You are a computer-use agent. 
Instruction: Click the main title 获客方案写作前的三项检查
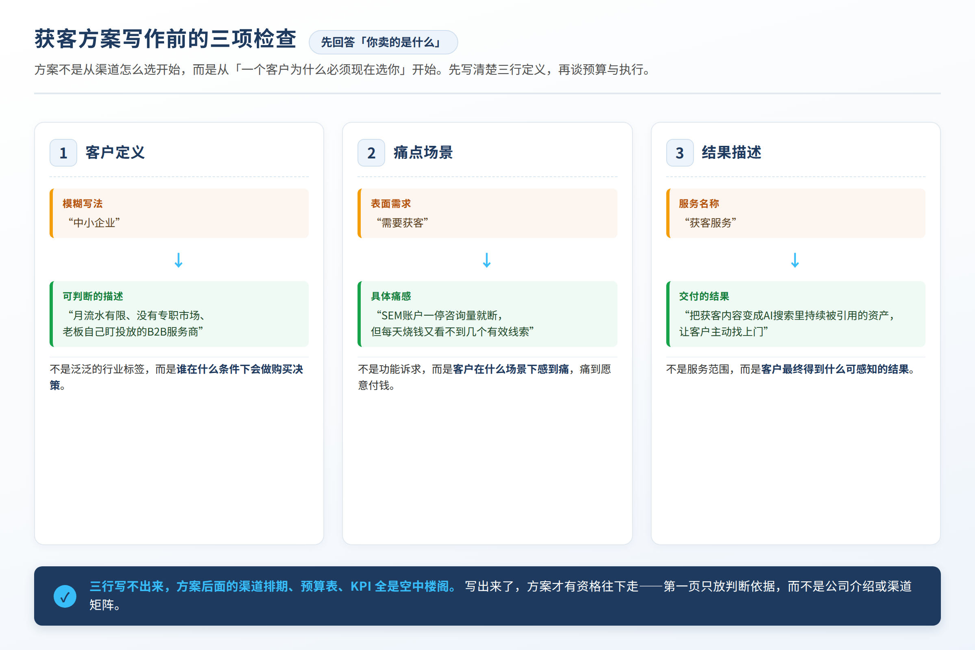(x=165, y=39)
